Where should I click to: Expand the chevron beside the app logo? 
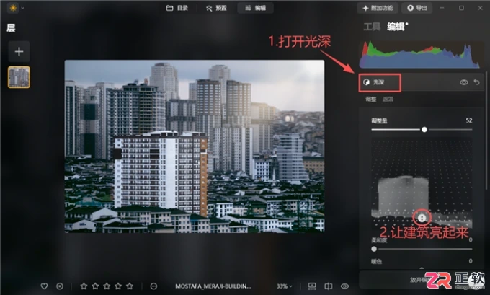(23, 8)
